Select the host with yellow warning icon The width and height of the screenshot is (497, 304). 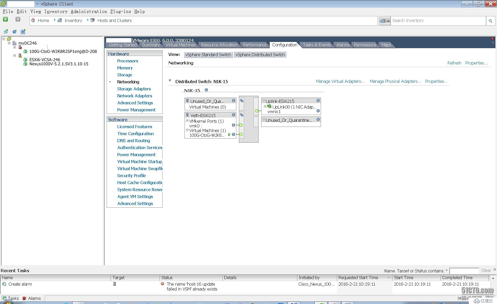(20, 56)
